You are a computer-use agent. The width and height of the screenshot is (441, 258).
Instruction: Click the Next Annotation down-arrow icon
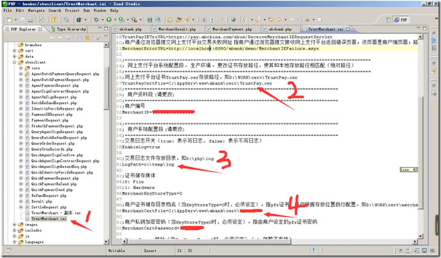(x=245, y=20)
